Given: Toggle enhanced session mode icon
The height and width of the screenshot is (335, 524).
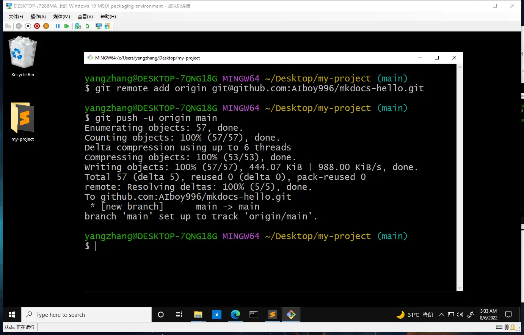Looking at the screenshot, I should point(99,26).
